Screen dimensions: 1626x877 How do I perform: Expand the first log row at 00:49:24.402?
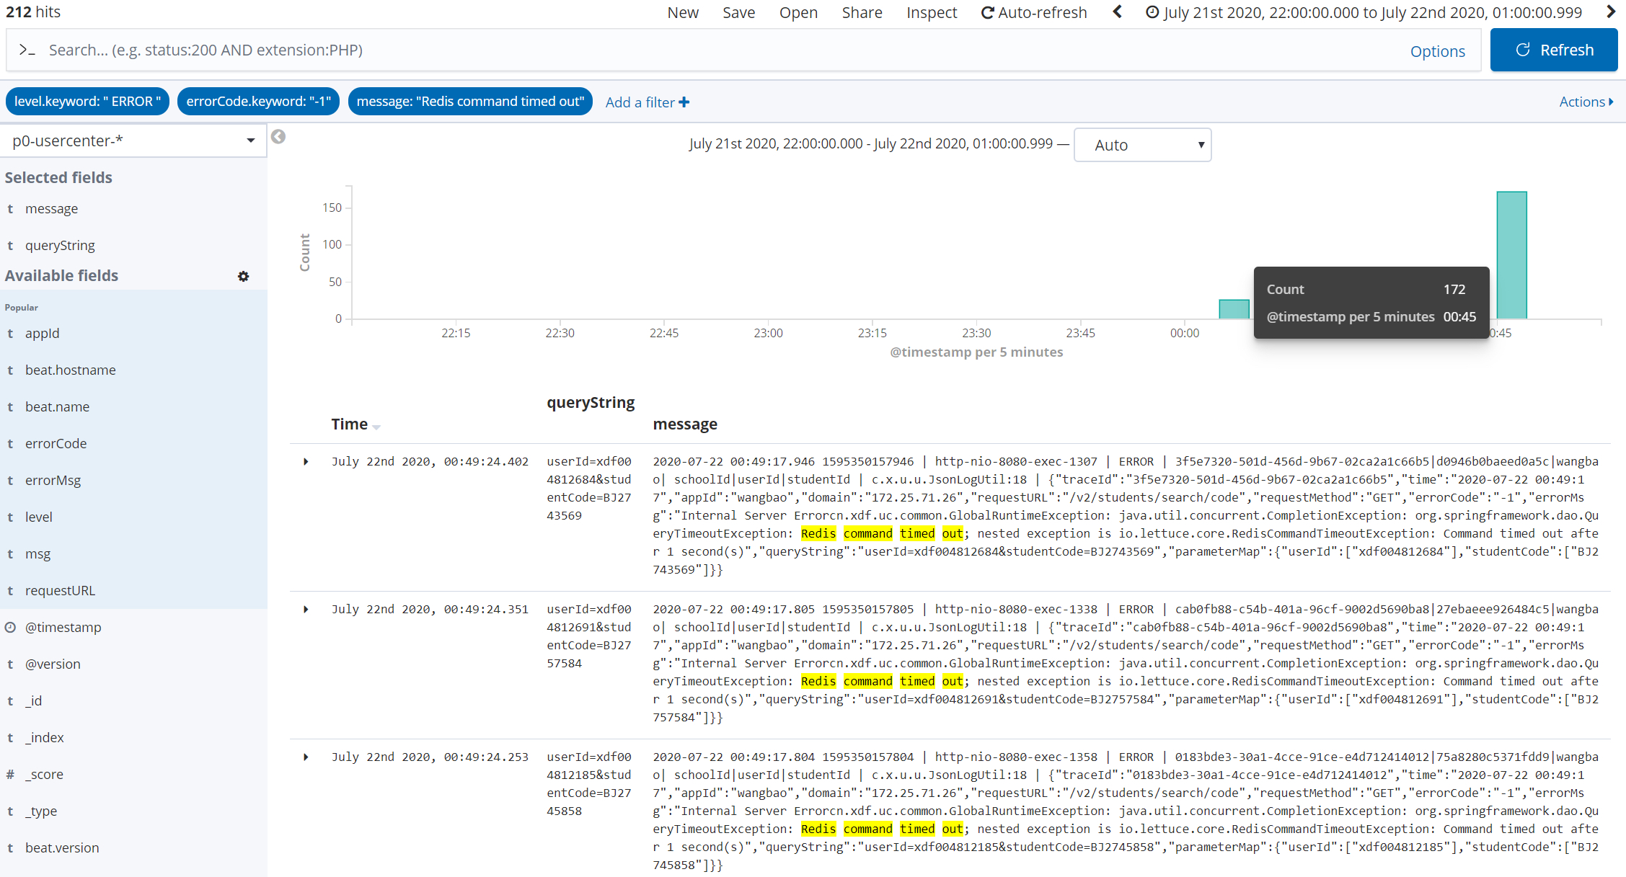click(x=306, y=462)
